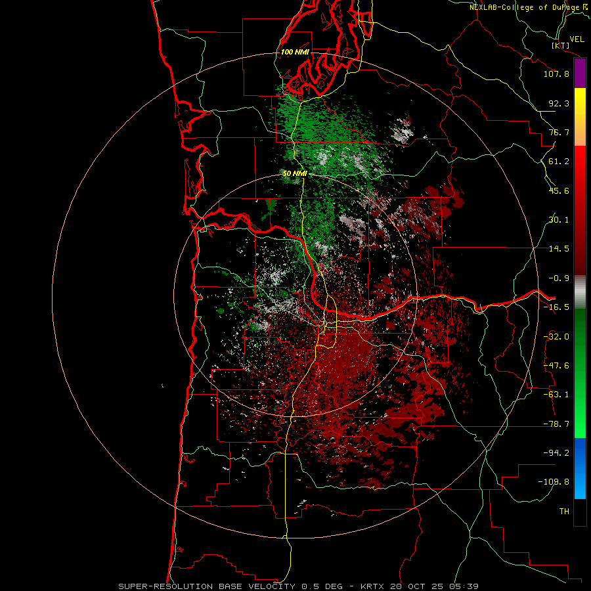
Task: Click the 14.5 legend value
Action: (559, 249)
